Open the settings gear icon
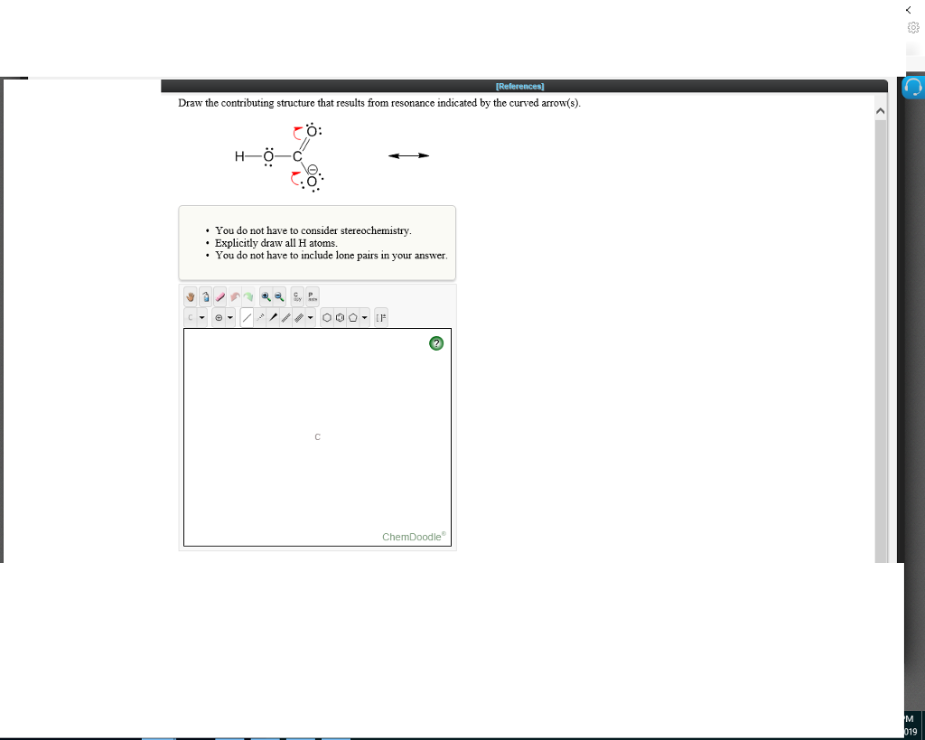The image size is (925, 740). (x=912, y=27)
